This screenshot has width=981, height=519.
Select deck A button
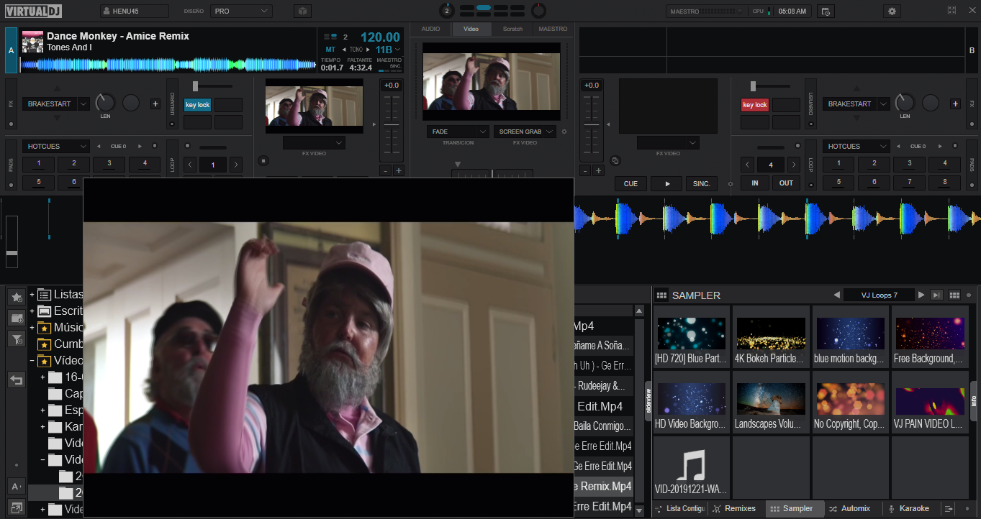point(11,50)
